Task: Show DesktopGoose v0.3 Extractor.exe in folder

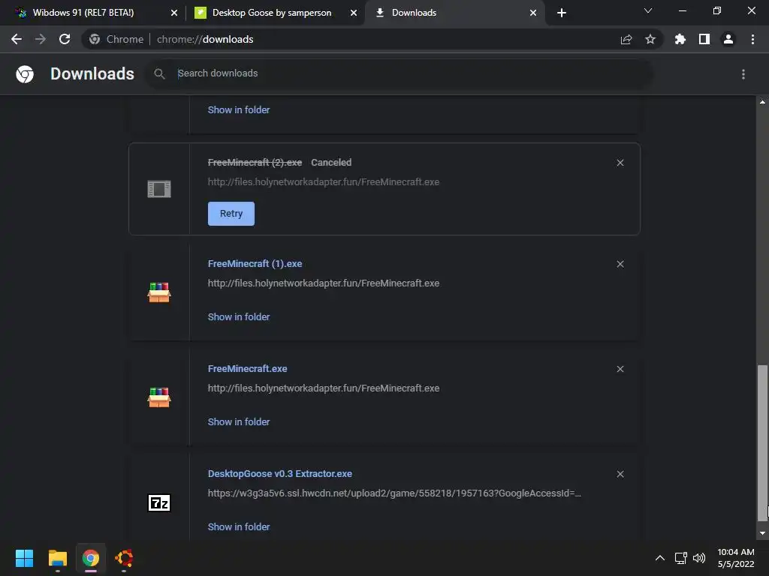Action: [239, 527]
